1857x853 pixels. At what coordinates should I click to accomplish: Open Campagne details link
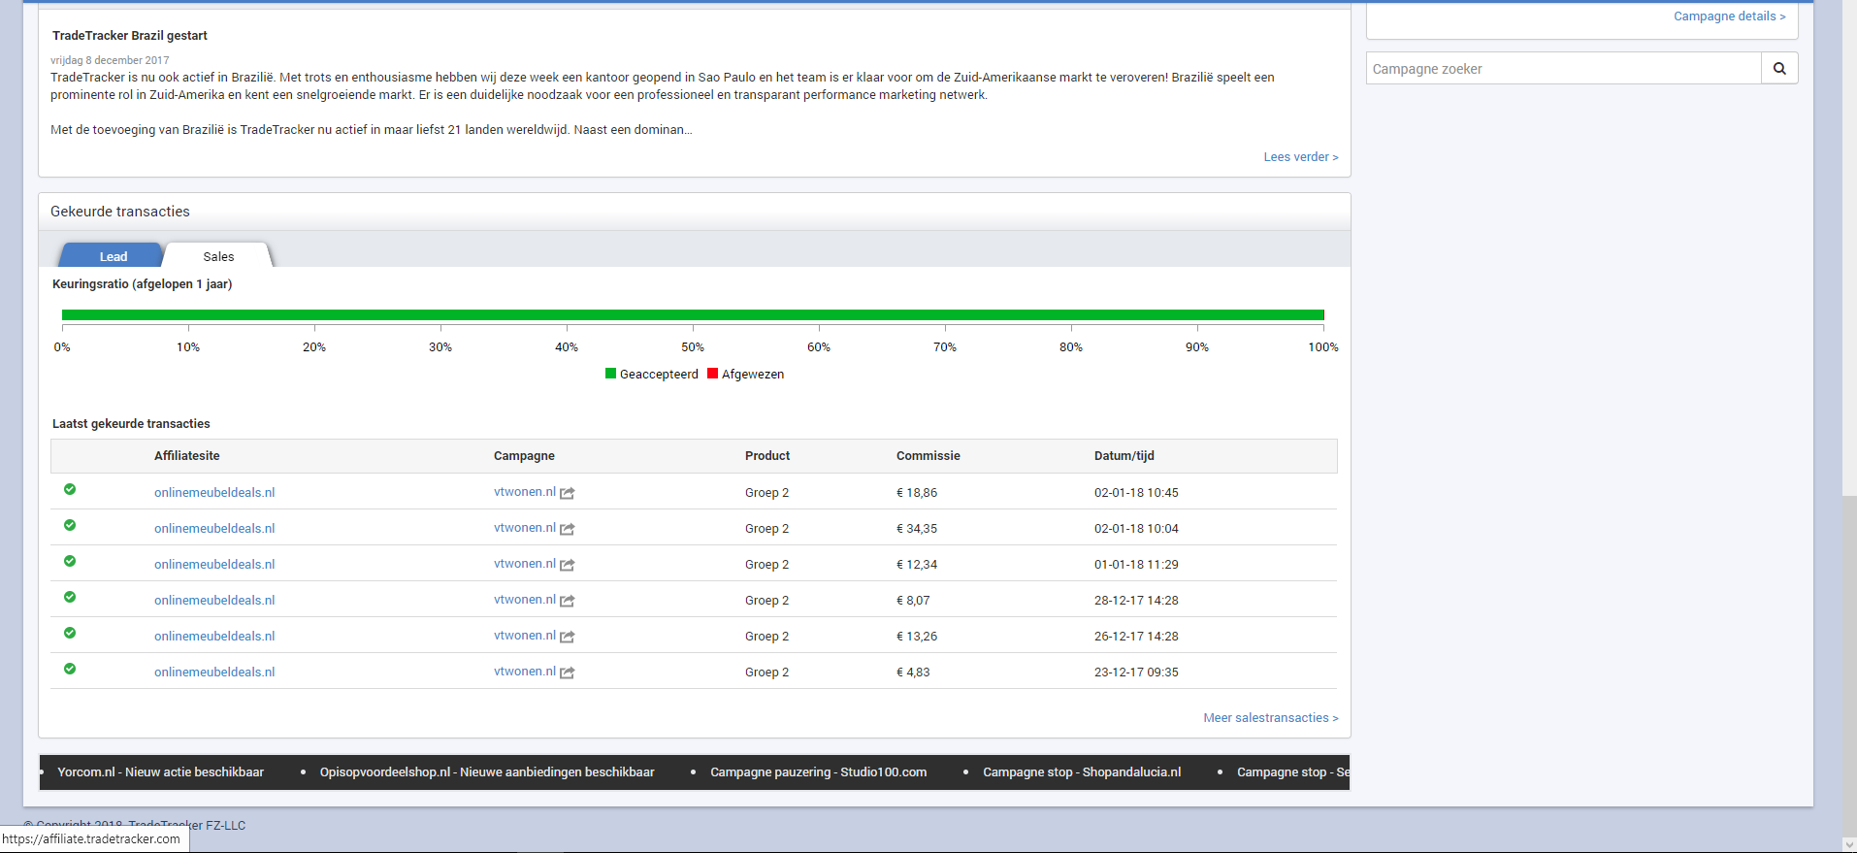point(1729,16)
